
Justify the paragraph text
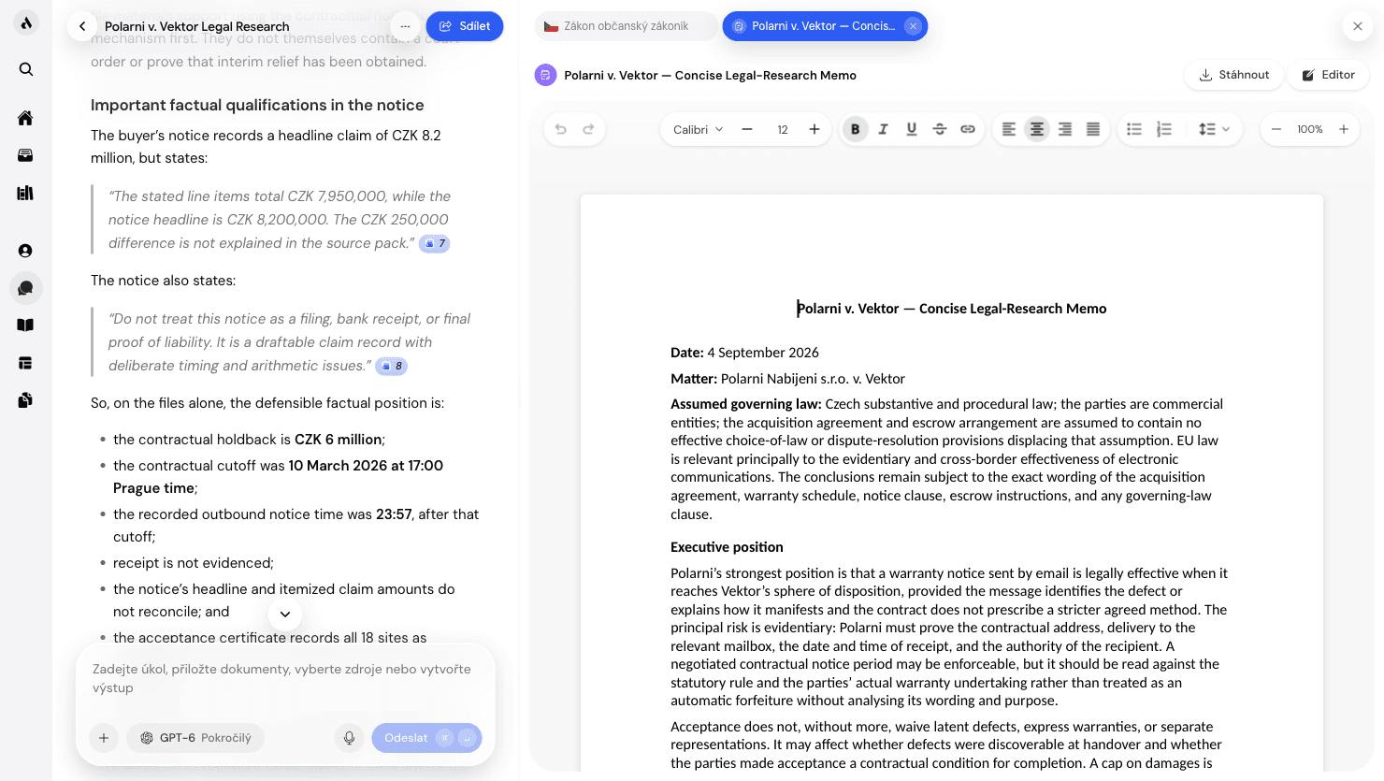(x=1093, y=129)
